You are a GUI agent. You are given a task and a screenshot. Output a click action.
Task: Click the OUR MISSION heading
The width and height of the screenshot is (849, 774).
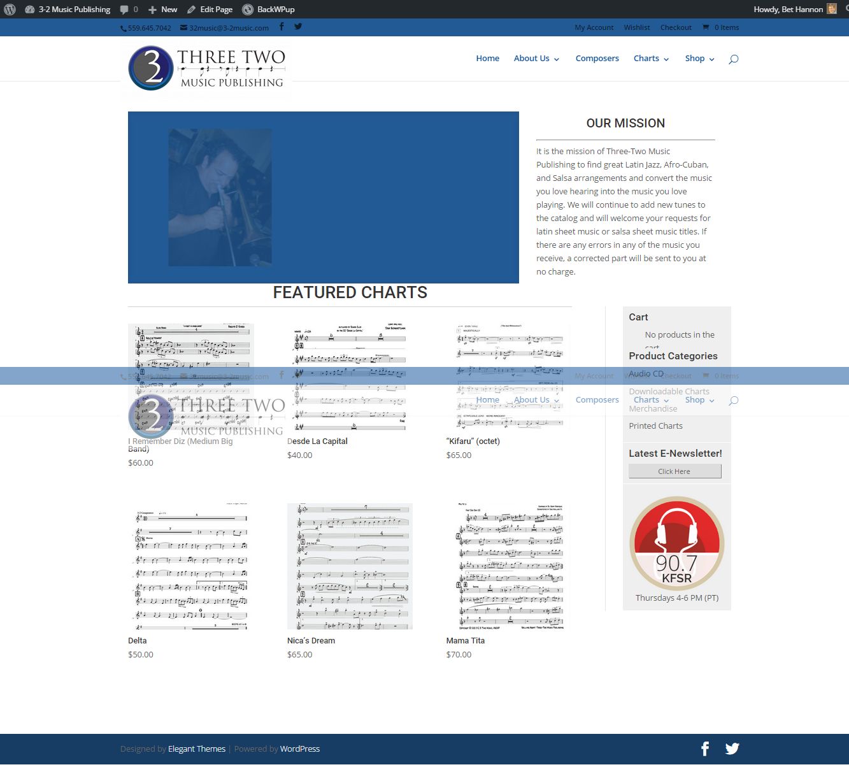625,124
